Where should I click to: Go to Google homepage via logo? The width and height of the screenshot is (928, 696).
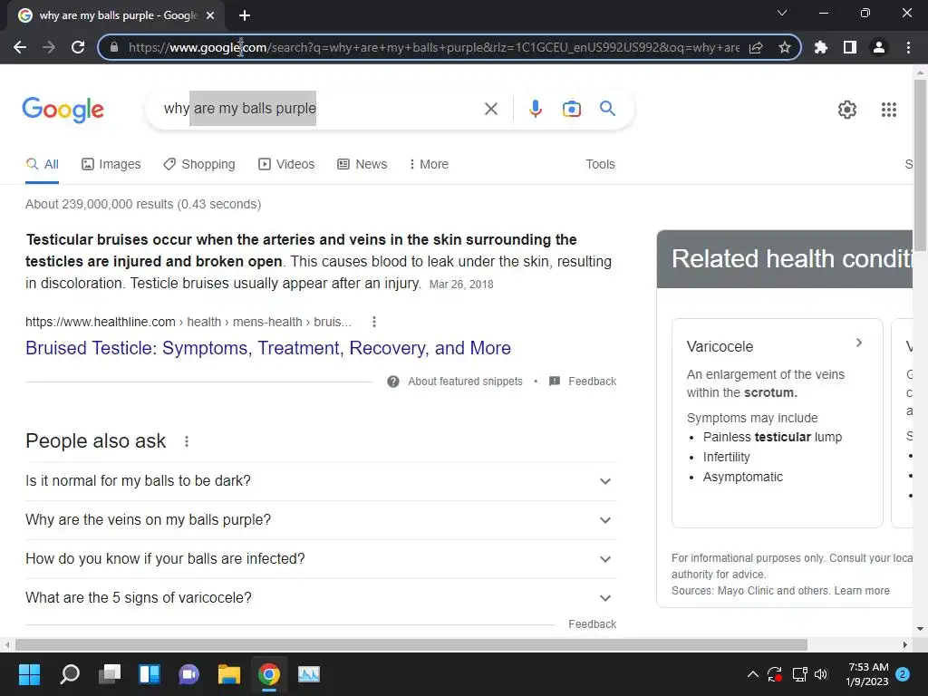point(63,110)
